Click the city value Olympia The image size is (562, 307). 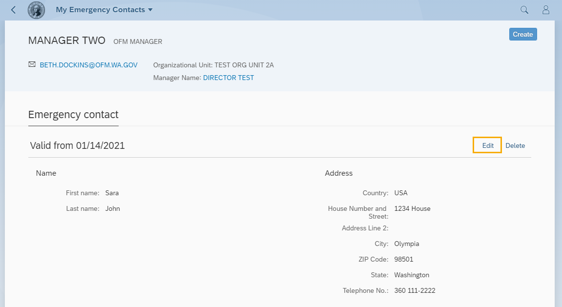click(406, 244)
